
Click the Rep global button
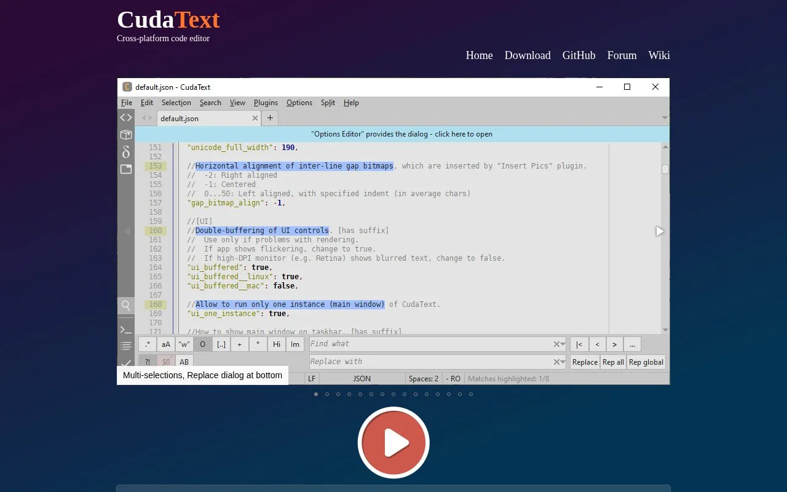click(646, 362)
